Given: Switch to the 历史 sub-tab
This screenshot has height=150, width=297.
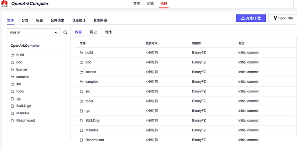Looking at the screenshot, I should [93, 32].
